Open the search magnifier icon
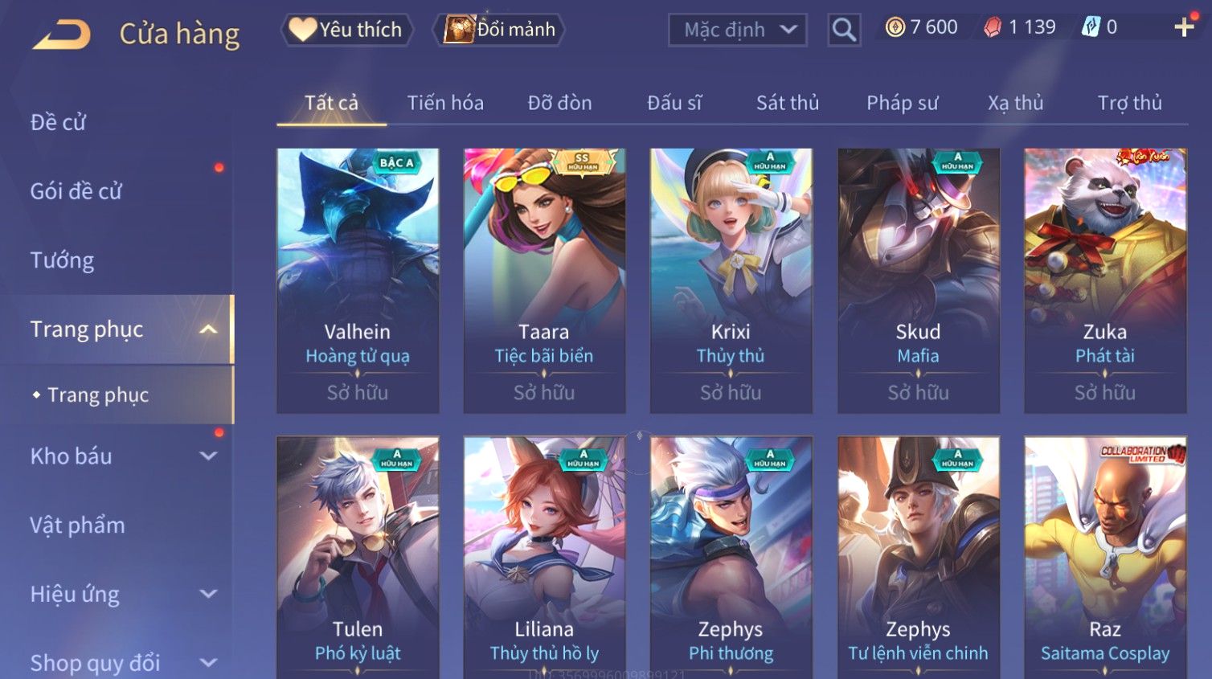 [x=844, y=30]
